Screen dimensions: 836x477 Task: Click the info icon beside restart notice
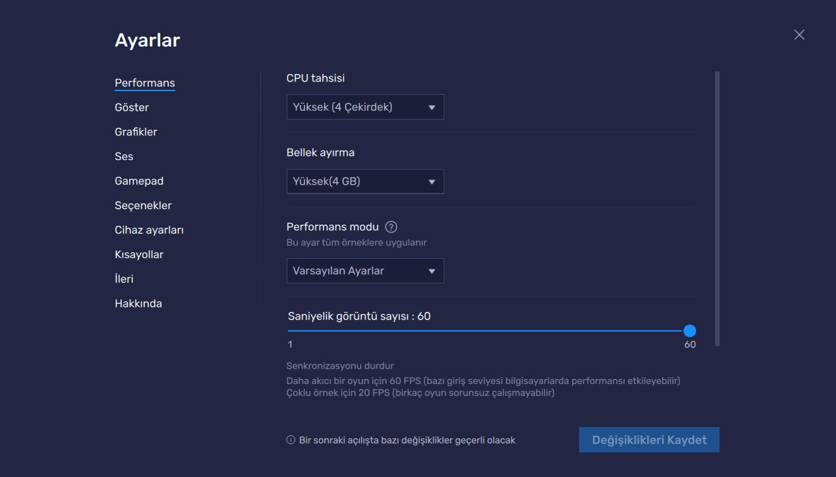291,440
